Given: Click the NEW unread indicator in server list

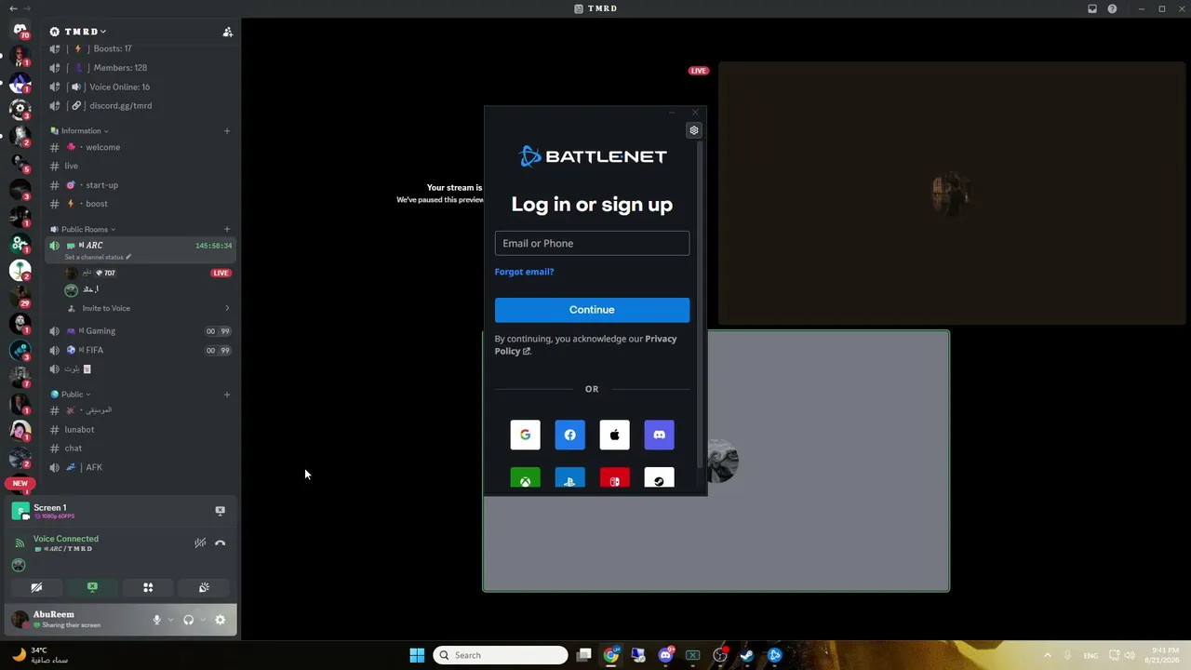Looking at the screenshot, I should [20, 484].
